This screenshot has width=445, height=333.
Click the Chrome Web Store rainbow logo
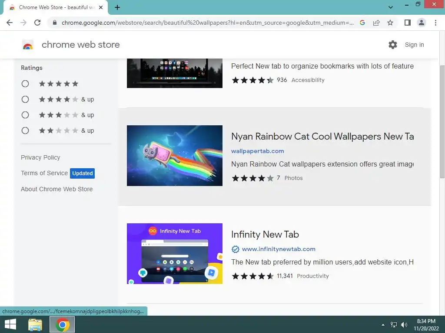click(28, 45)
